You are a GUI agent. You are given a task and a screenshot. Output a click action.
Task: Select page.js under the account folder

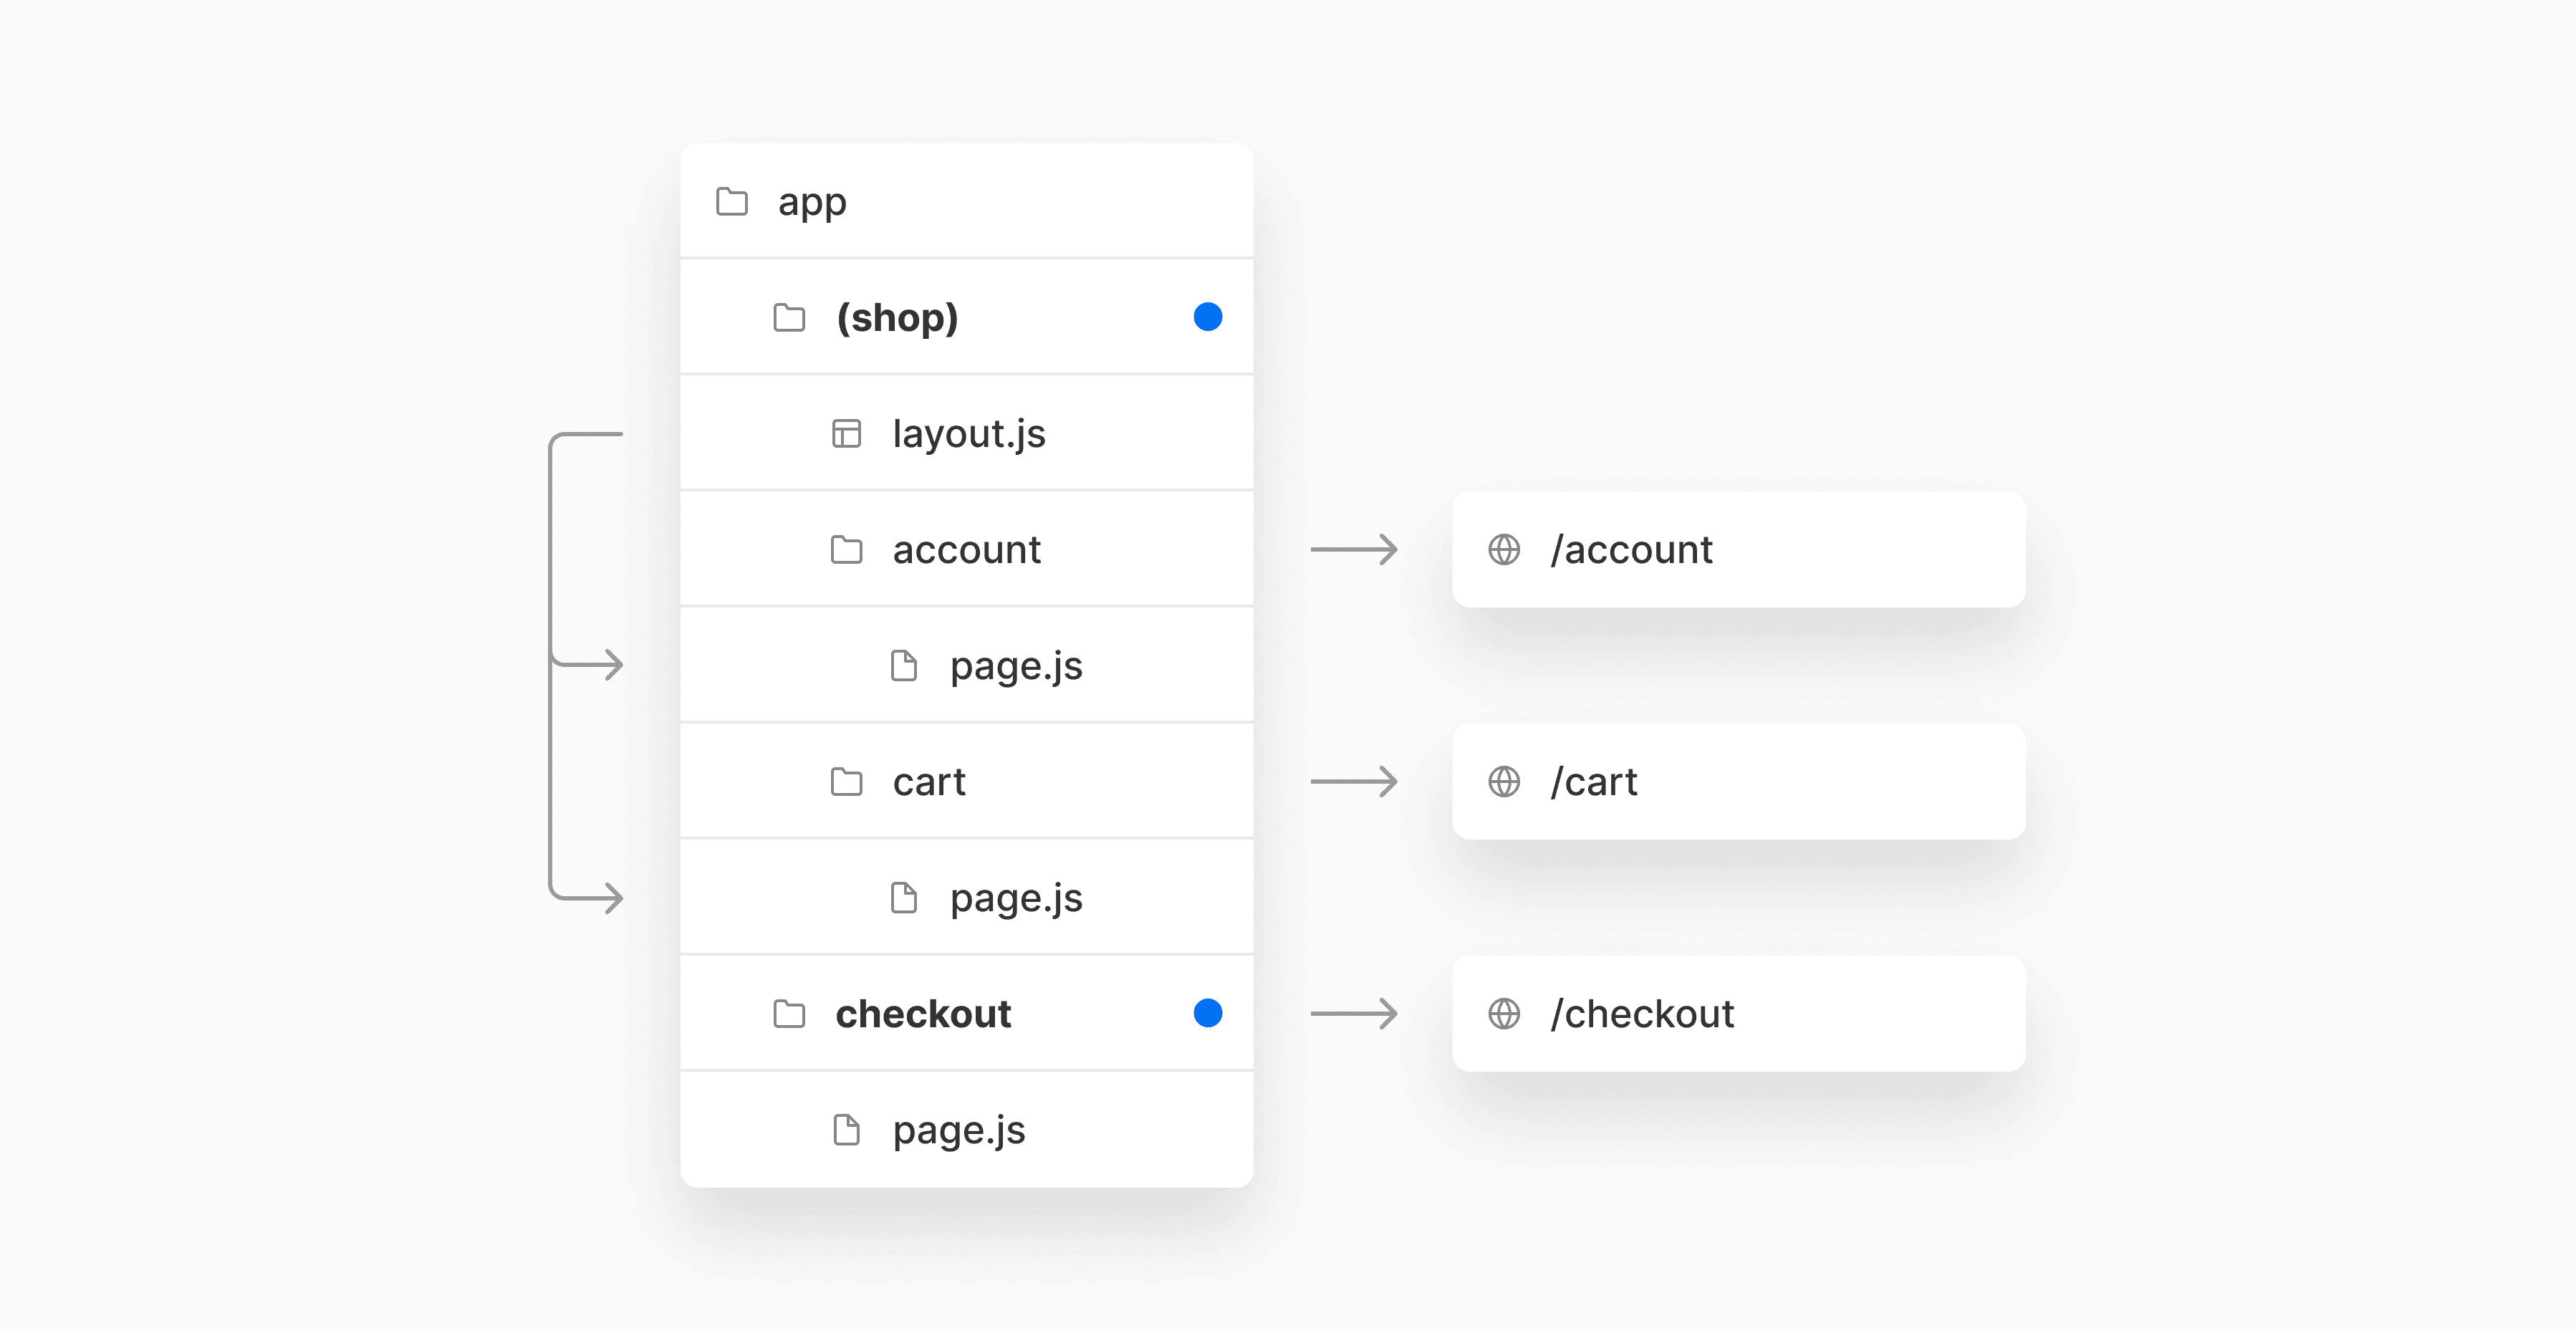tap(1015, 666)
